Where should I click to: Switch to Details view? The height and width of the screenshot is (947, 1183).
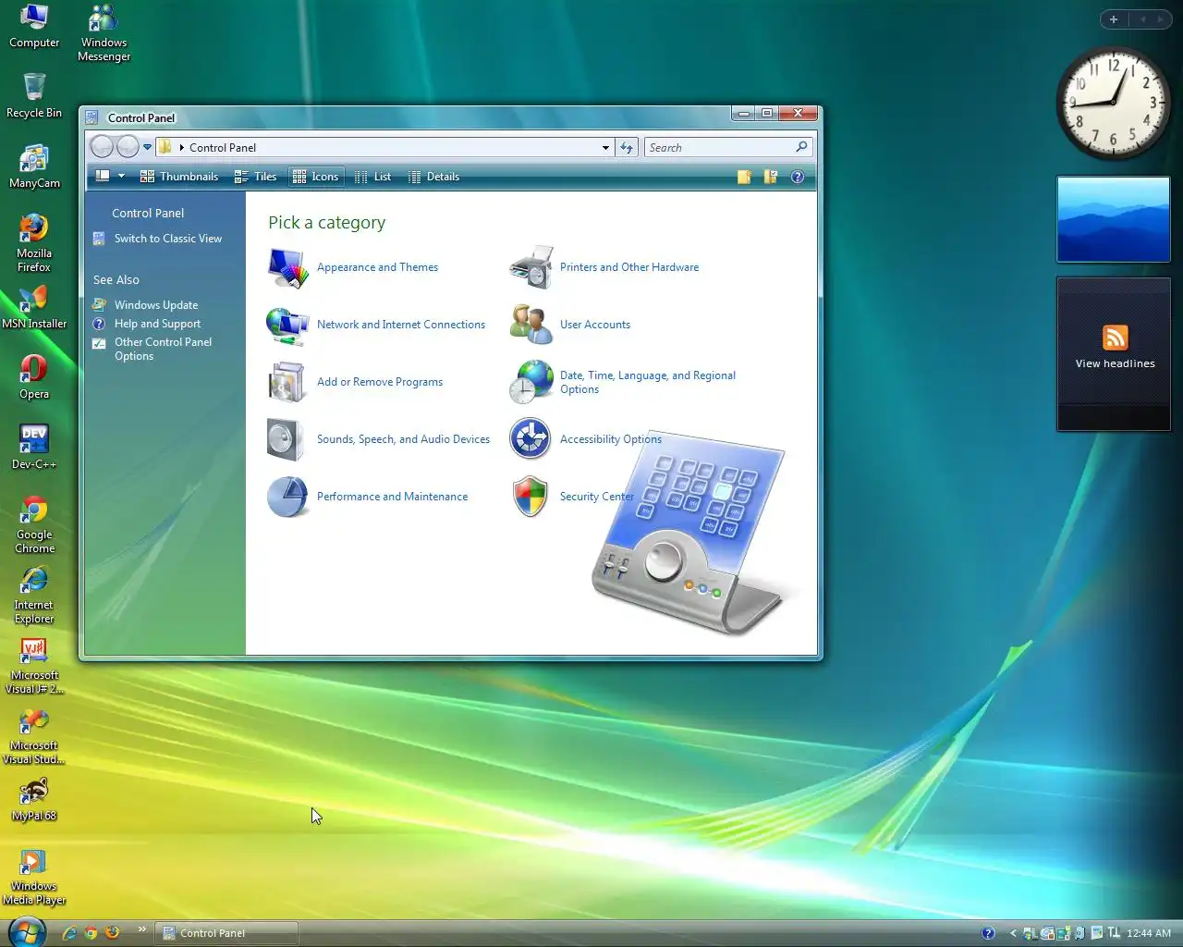point(433,177)
